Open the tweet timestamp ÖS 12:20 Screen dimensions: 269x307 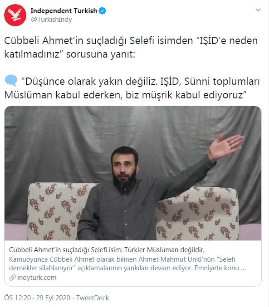(x=18, y=298)
